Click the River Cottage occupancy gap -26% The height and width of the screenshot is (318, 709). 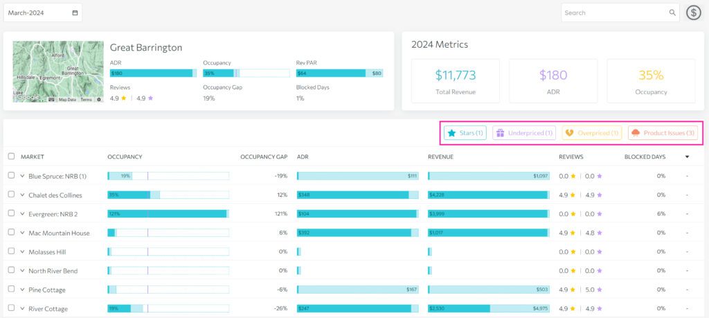281,308
